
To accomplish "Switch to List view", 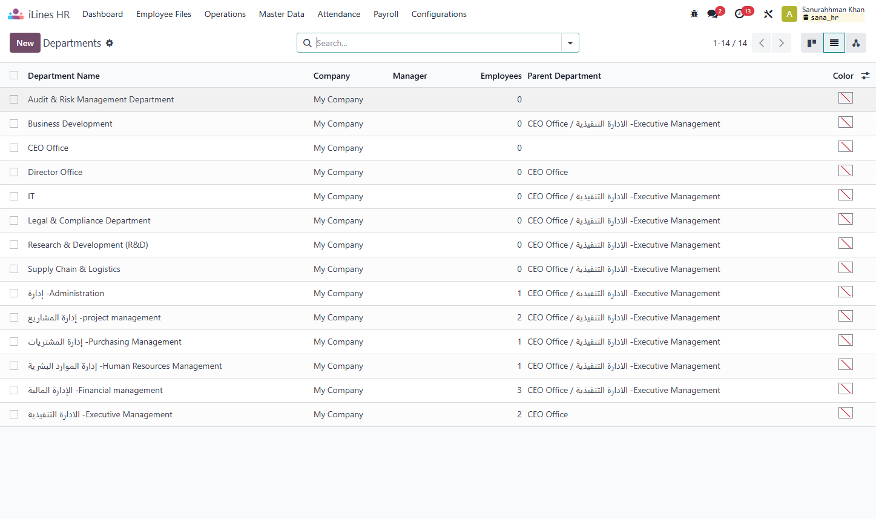I will coord(834,43).
